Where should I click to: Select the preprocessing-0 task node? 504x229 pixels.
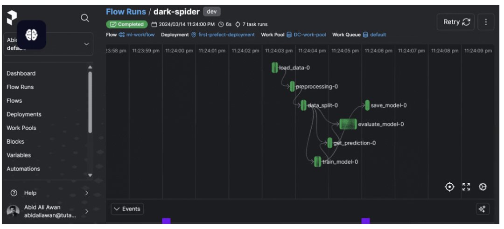pos(292,86)
